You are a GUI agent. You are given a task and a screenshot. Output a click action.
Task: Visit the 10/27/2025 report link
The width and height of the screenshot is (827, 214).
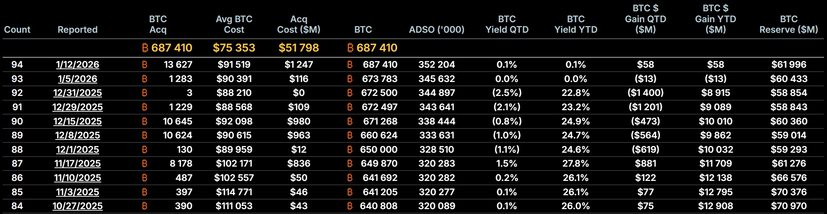coord(78,206)
